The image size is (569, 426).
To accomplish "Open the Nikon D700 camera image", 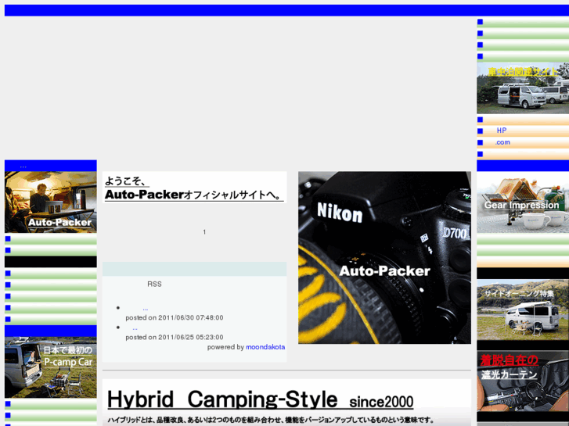I will pyautogui.click(x=384, y=257).
